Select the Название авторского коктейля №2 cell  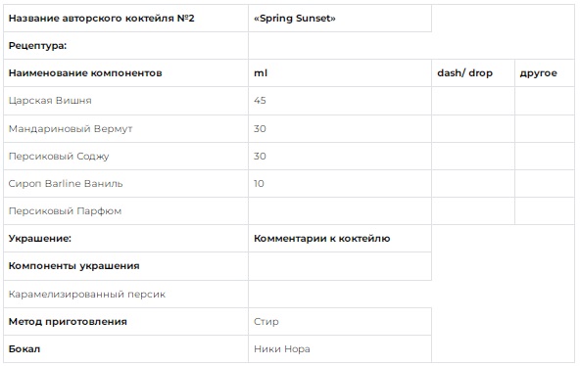tap(125, 18)
